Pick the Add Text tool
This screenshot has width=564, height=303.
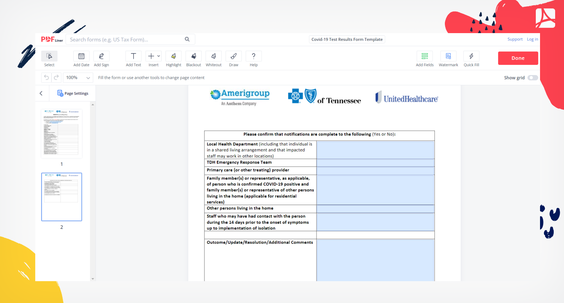(134, 59)
